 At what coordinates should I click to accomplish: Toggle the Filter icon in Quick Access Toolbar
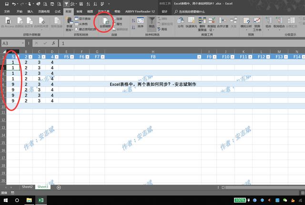click(x=66, y=4)
